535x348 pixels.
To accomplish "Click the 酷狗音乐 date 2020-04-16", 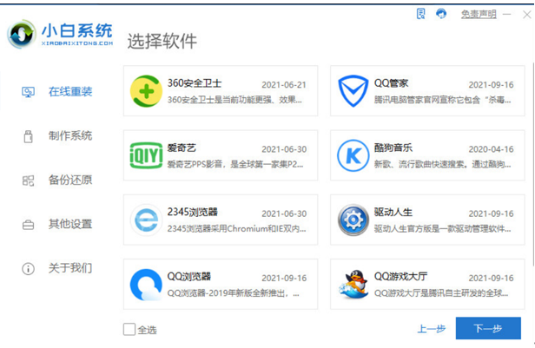I will point(491,149).
